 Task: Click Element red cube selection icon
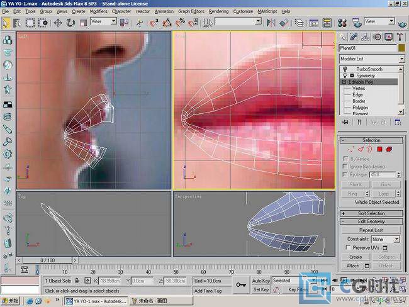click(389, 149)
